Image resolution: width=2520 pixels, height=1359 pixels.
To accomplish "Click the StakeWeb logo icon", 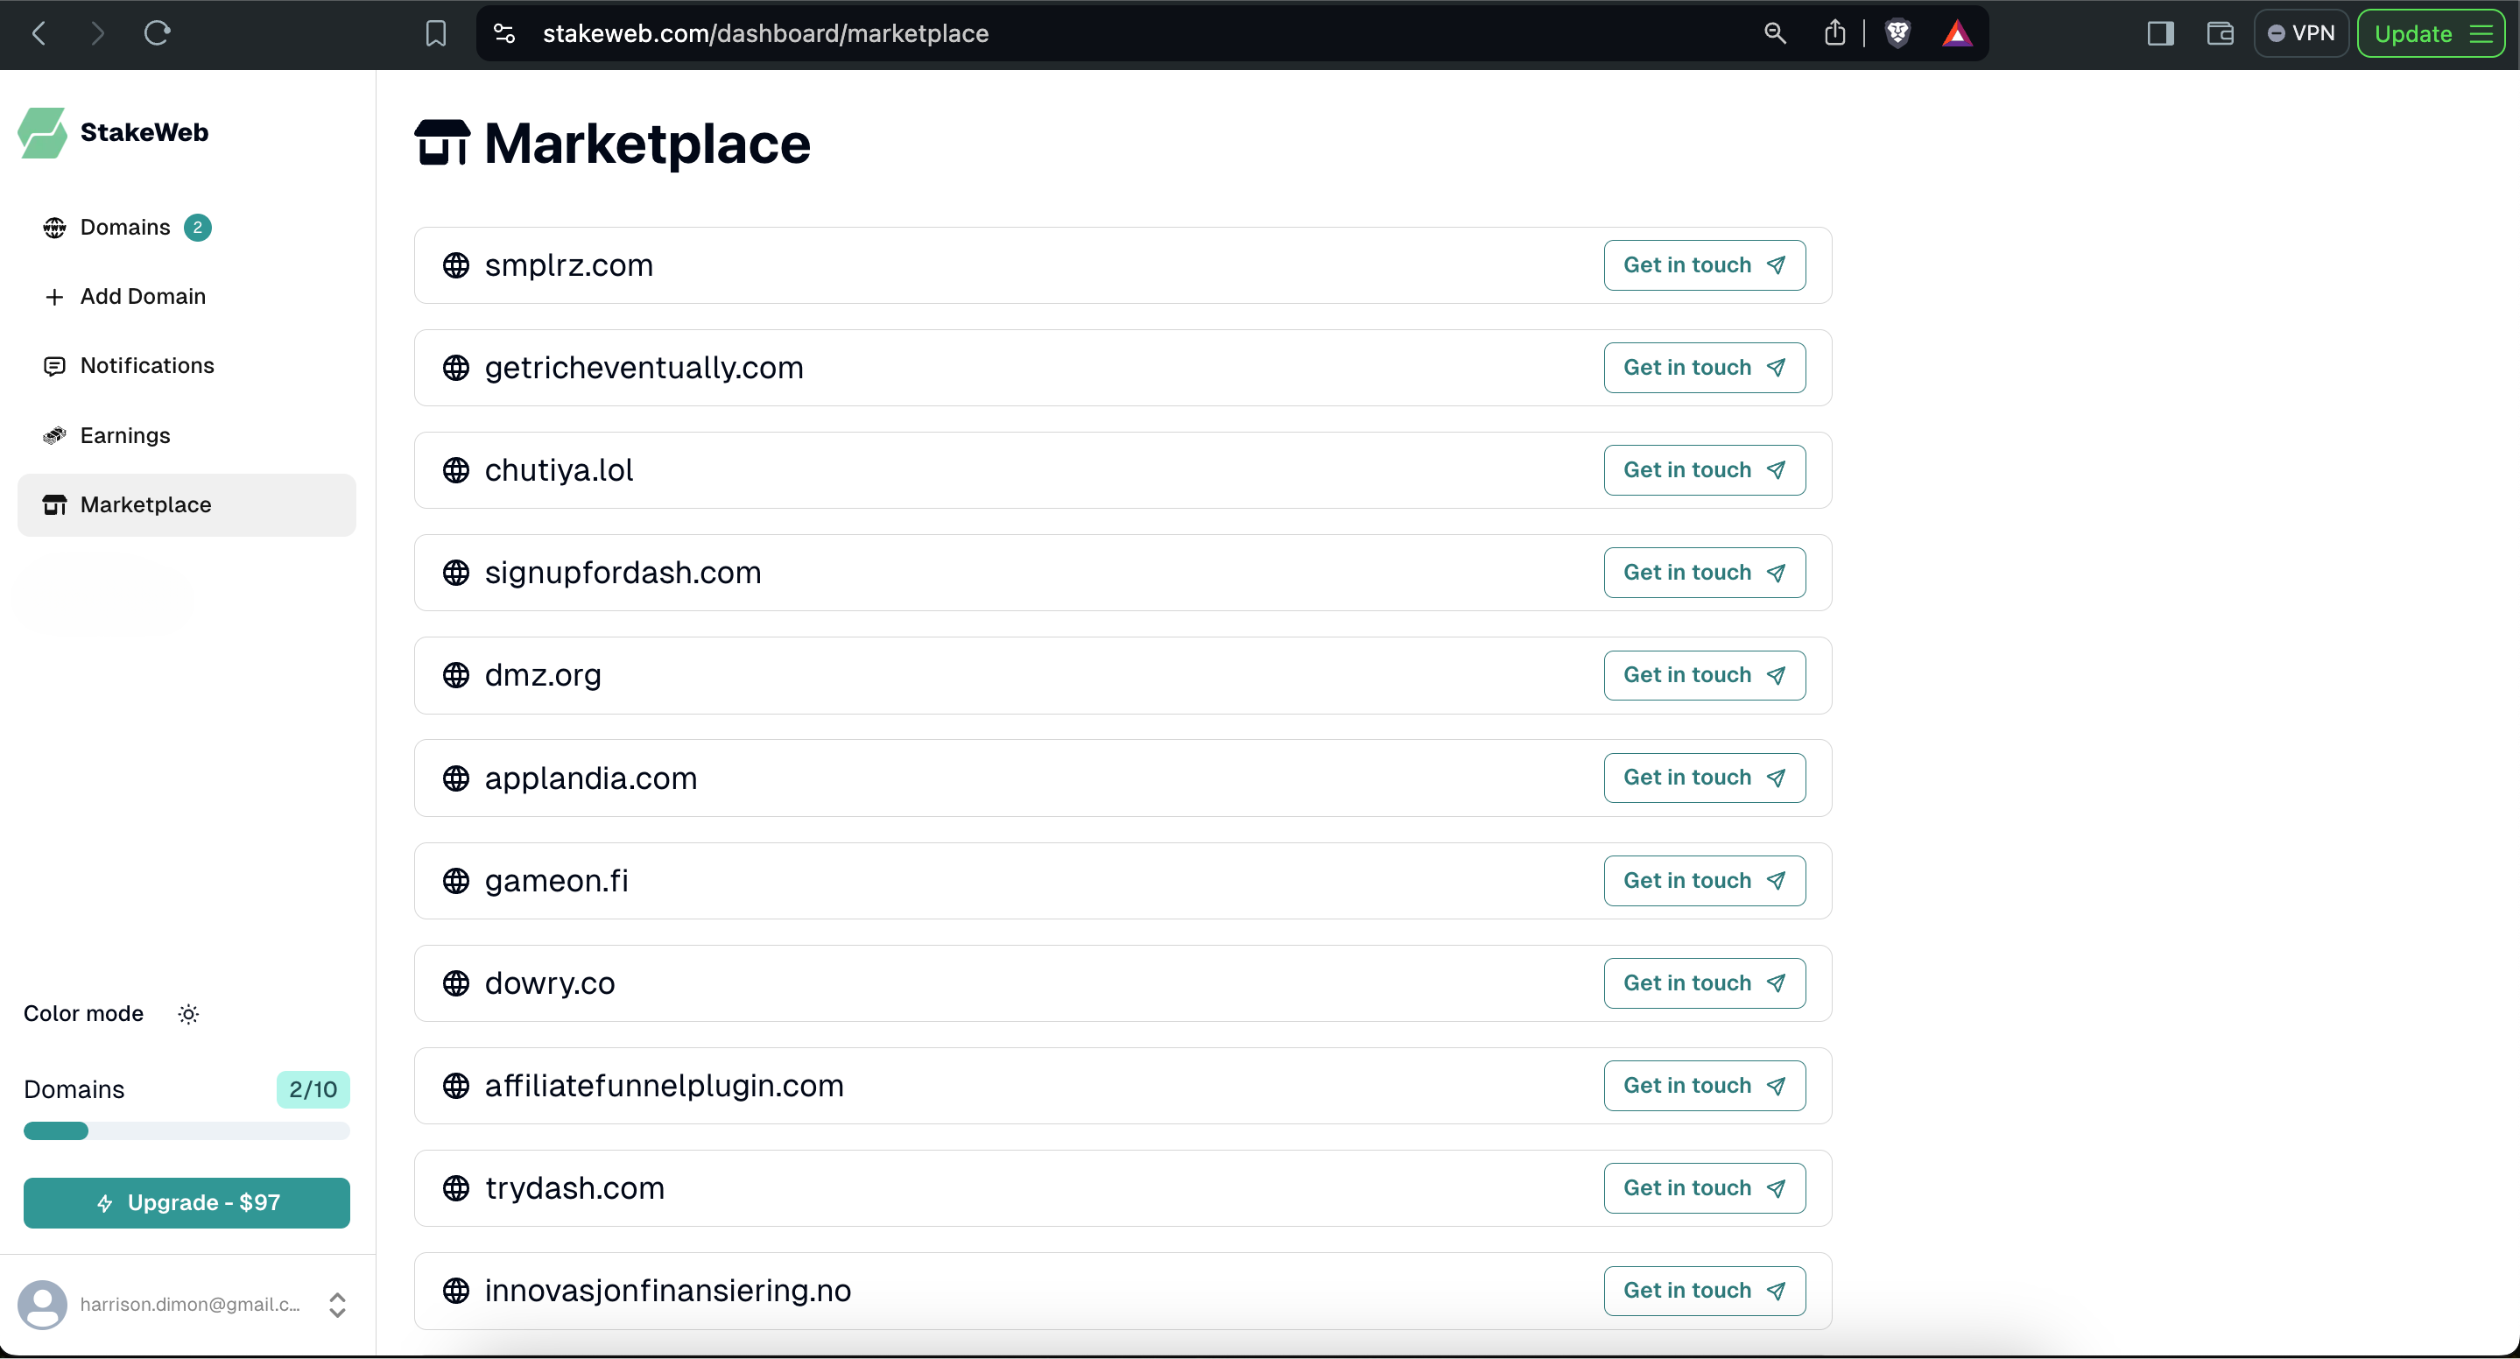I will [x=43, y=132].
